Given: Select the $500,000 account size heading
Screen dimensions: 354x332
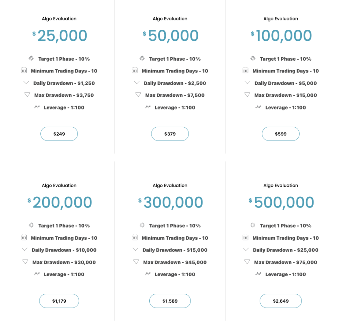Looking at the screenshot, I should (x=281, y=202).
